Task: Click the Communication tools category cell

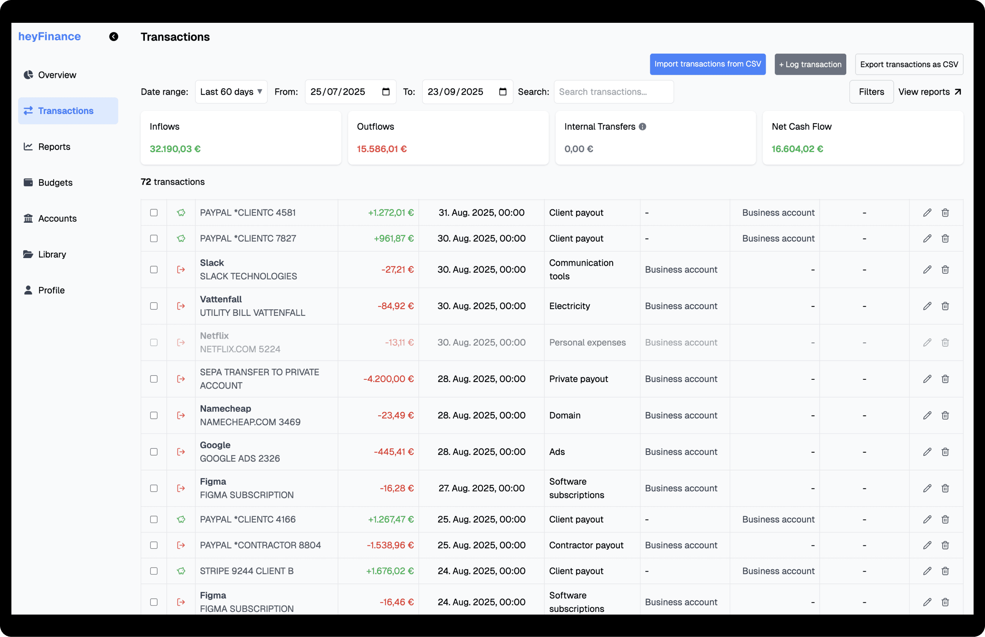Action: click(592, 270)
